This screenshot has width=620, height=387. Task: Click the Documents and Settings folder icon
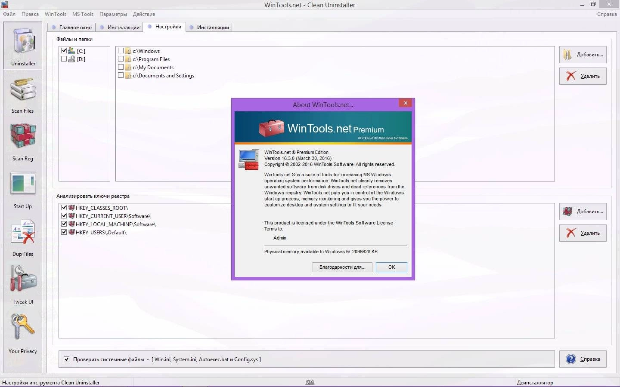click(128, 75)
